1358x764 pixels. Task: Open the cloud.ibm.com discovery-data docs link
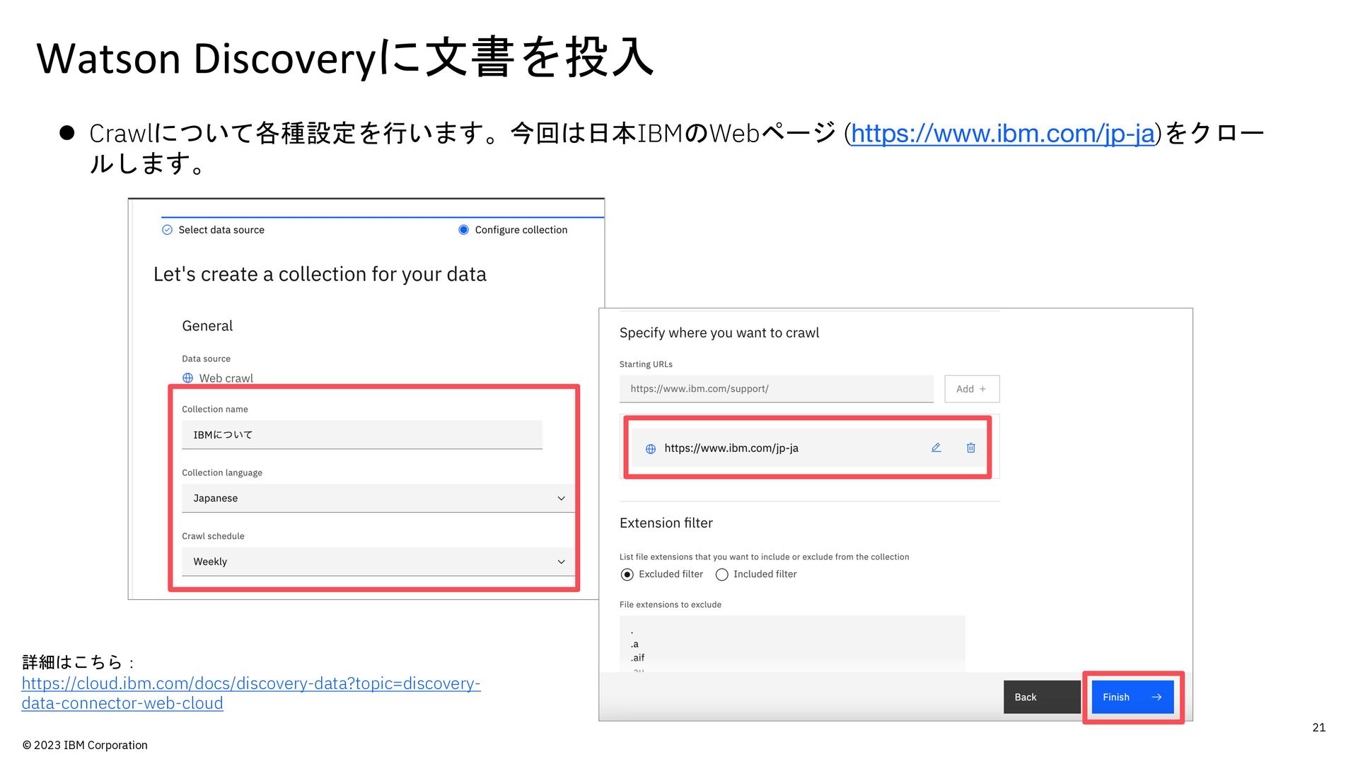tap(251, 693)
